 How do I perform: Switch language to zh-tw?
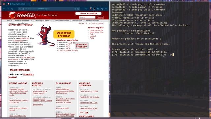(x=100, y=23)
